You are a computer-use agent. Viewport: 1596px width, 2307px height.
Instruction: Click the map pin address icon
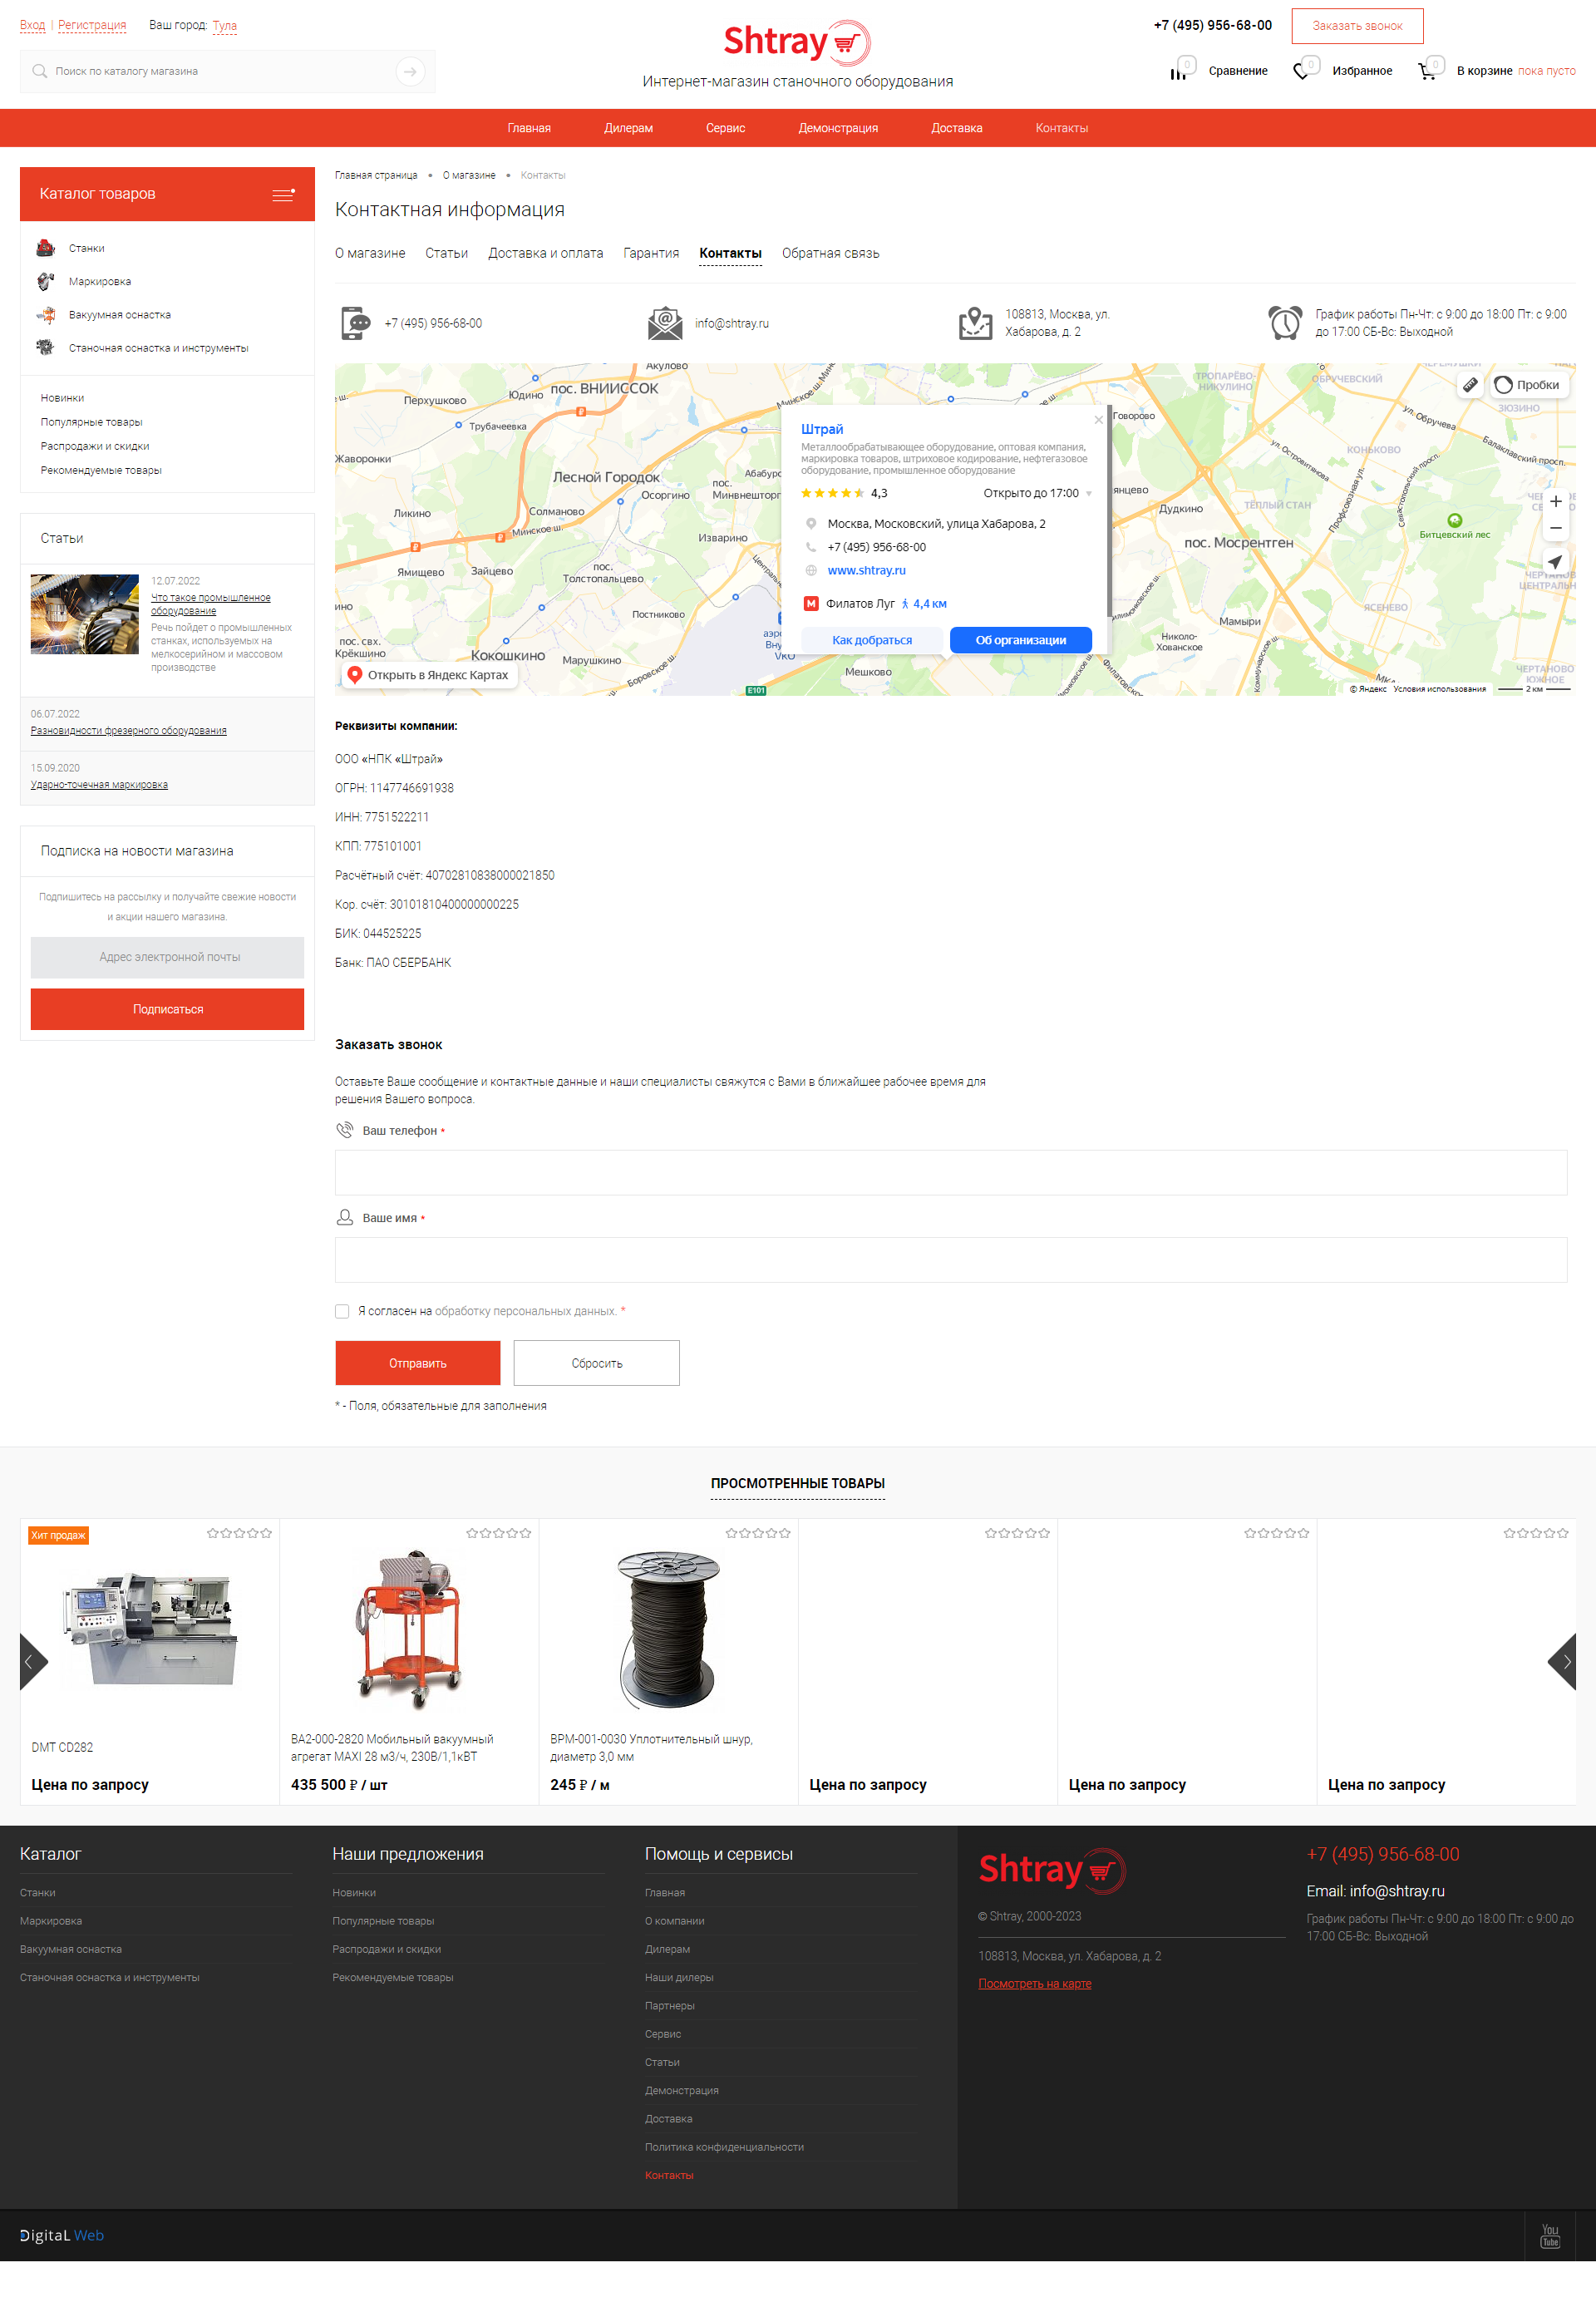click(x=975, y=323)
